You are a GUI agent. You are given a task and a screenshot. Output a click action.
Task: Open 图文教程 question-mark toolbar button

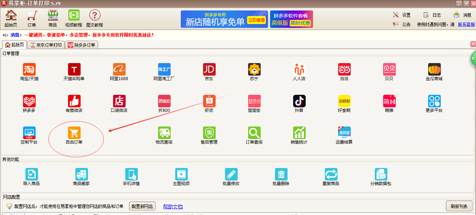[95, 18]
